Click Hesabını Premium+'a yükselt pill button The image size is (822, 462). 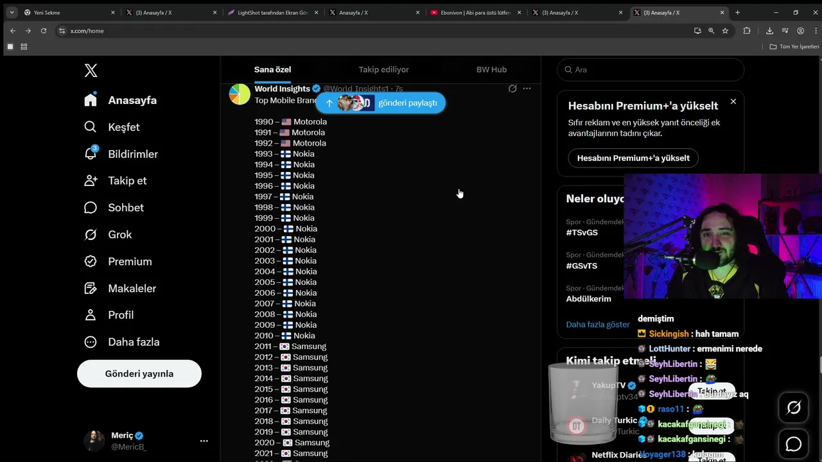[x=633, y=158]
